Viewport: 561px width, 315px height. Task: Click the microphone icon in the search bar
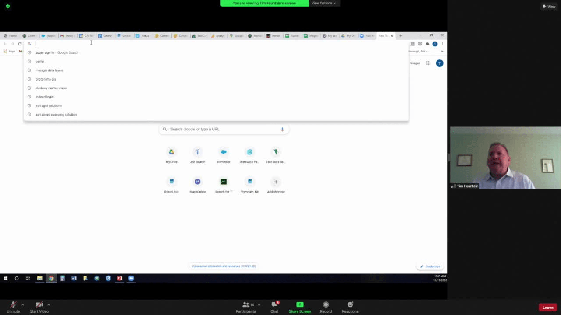click(x=282, y=129)
